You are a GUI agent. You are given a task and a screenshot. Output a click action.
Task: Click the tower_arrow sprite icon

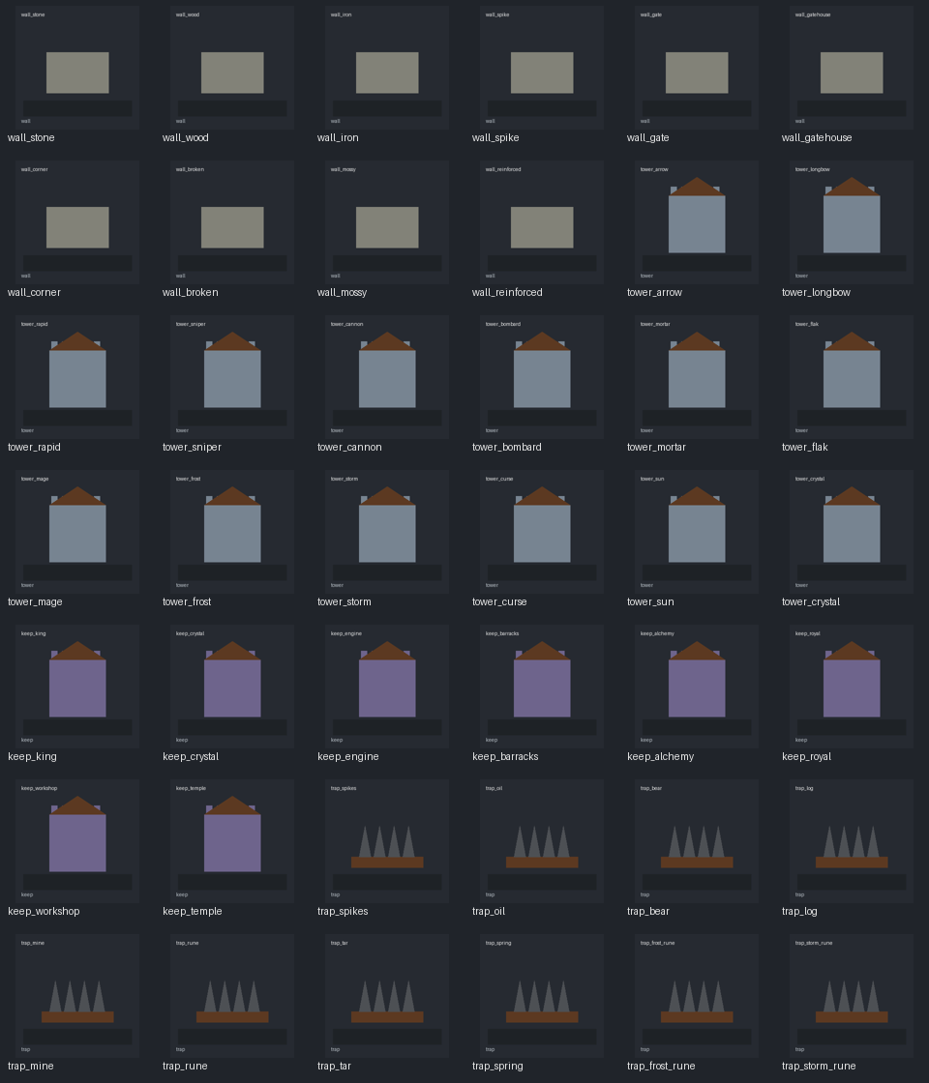click(x=697, y=222)
